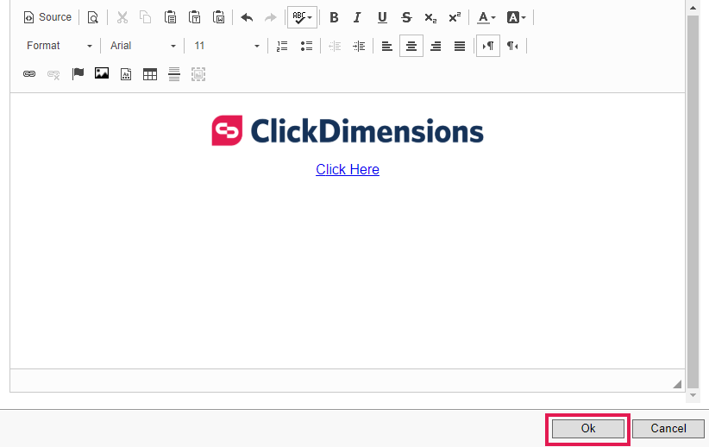Click the increase indent icon
This screenshot has height=447, width=709.
click(x=359, y=46)
